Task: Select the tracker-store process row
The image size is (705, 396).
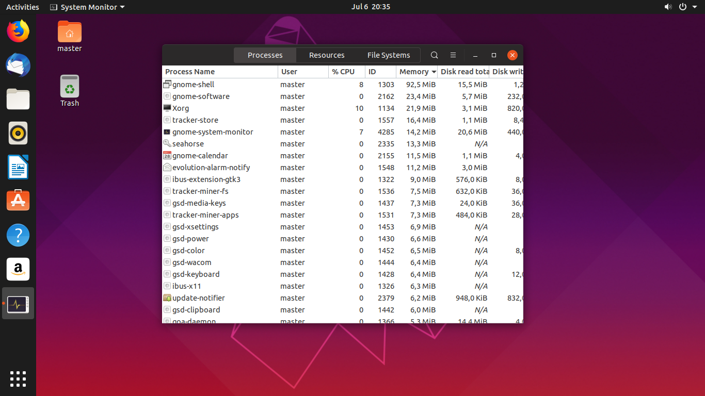Action: (x=343, y=120)
